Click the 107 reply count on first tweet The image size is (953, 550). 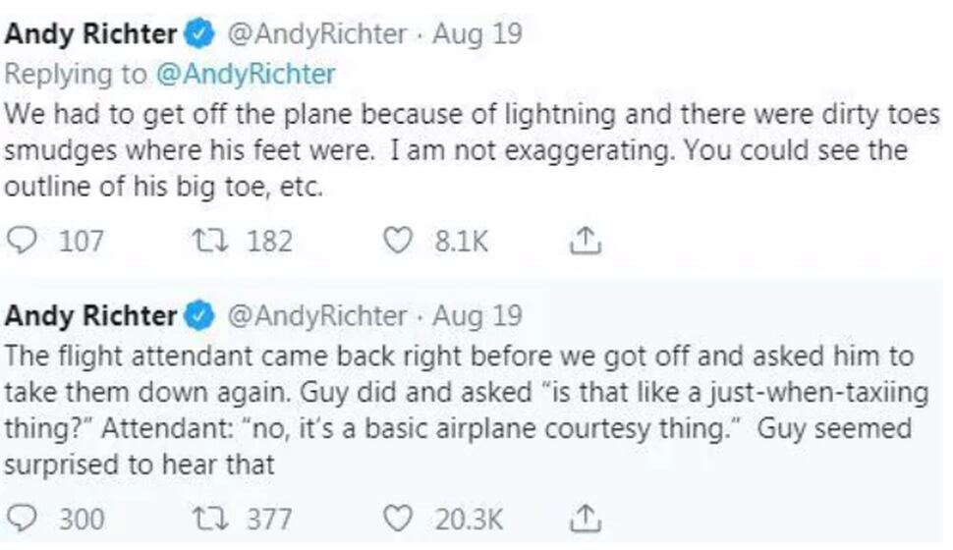tap(82, 242)
